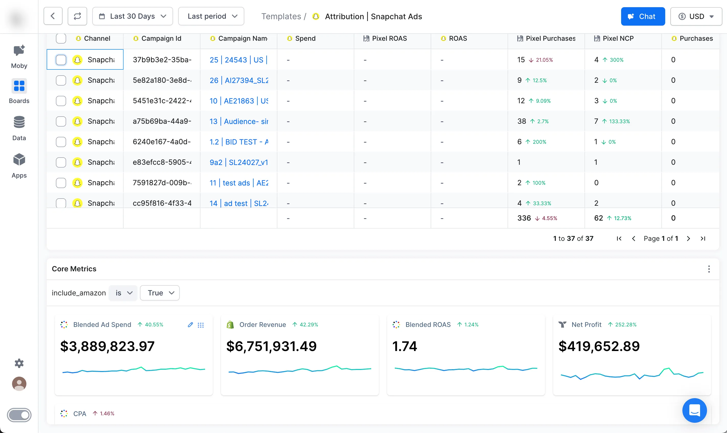
Task: Open the Moby AI sidebar icon
Action: pyautogui.click(x=19, y=51)
